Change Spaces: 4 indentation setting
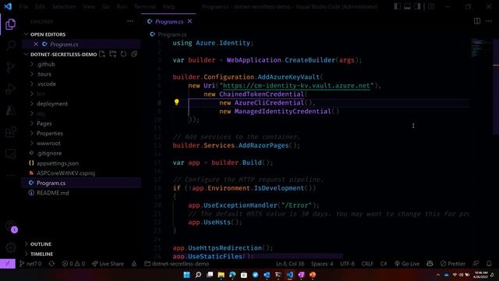This screenshot has width=499, height=281. [322, 264]
